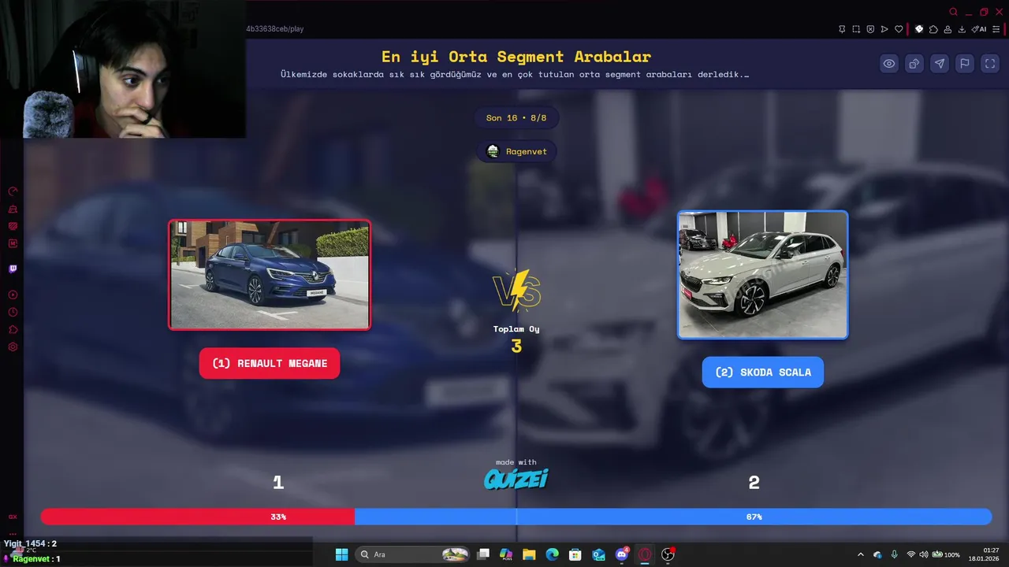Expand hidden system tray icons chevron

click(x=860, y=554)
